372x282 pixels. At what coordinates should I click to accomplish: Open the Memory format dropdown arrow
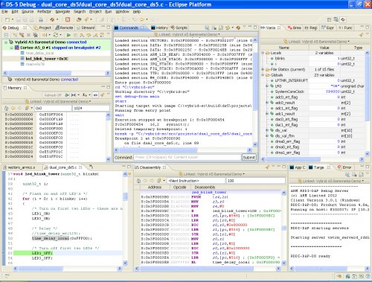click(x=89, y=95)
